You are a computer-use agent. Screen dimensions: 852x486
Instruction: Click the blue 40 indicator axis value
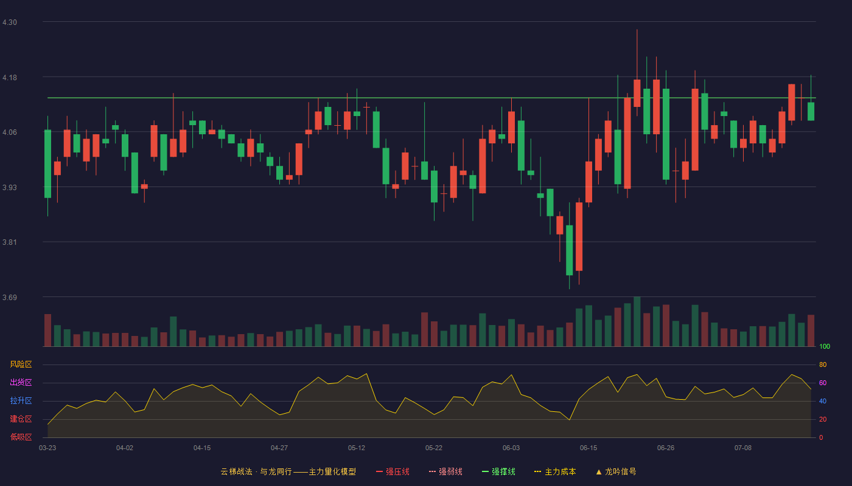point(823,401)
